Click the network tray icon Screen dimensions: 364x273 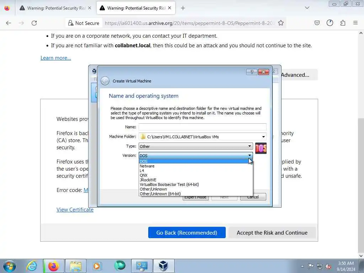pos(320,267)
